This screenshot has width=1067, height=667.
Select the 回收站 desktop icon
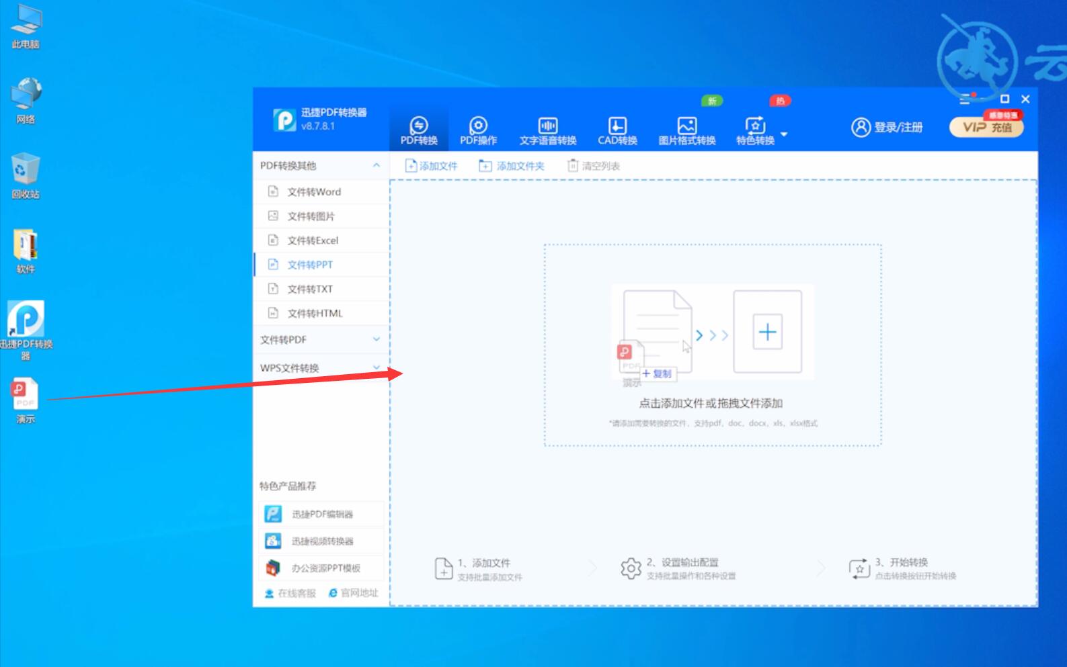(26, 176)
